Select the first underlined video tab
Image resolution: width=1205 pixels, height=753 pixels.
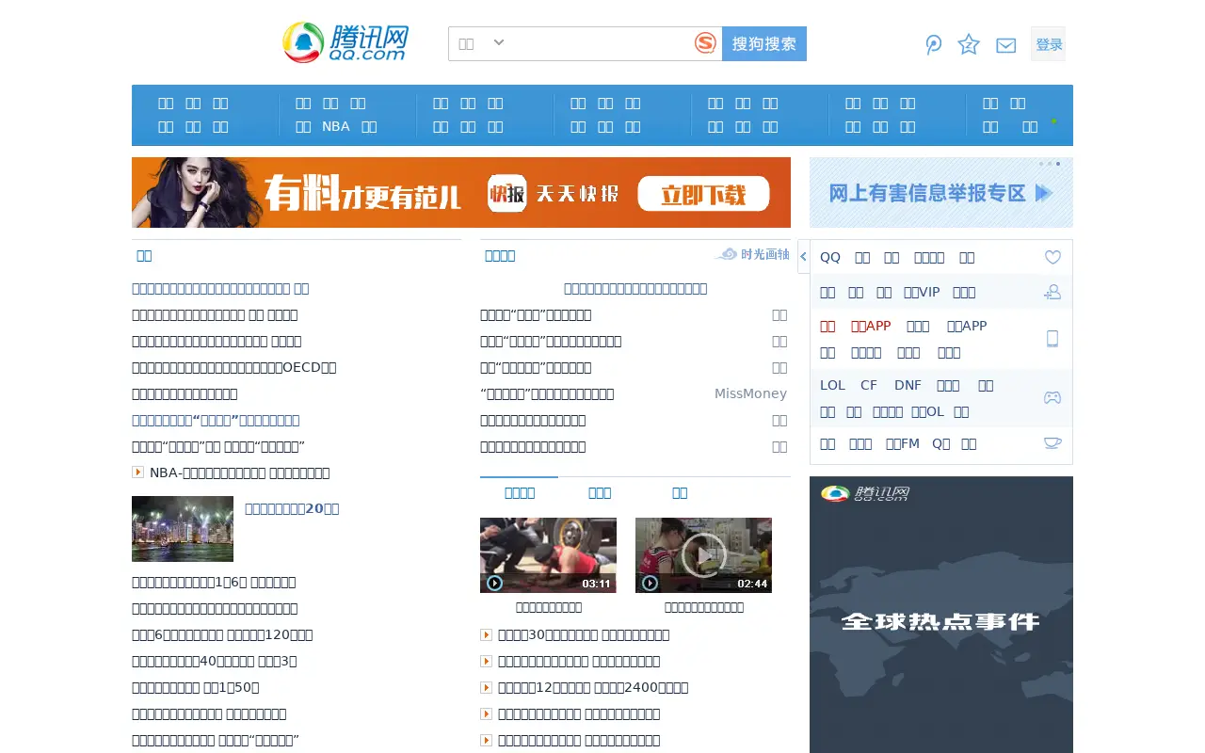(x=519, y=492)
